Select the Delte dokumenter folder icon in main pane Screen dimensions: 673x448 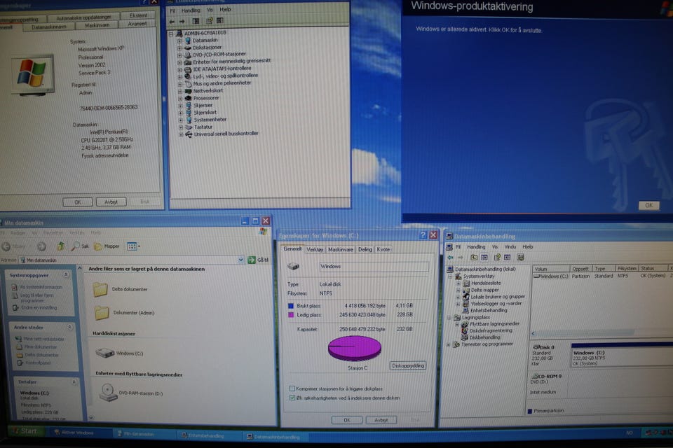100,289
